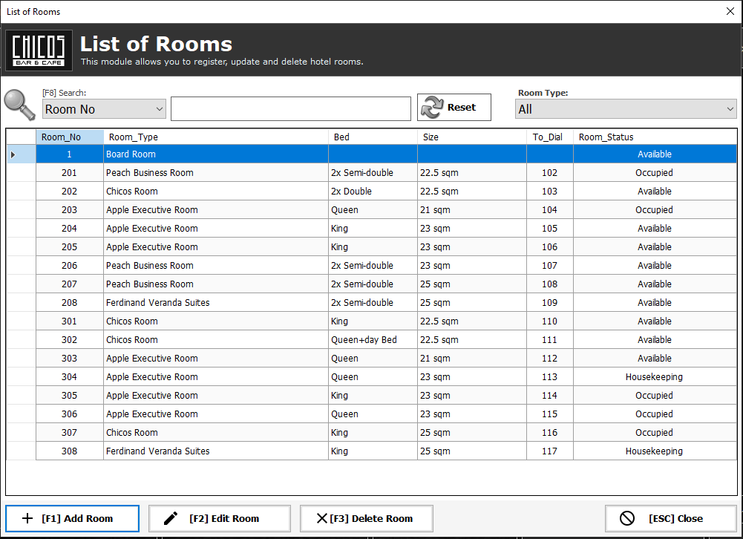Select room number 304 cell
Viewport: 743px width, 539px height.
click(x=70, y=376)
